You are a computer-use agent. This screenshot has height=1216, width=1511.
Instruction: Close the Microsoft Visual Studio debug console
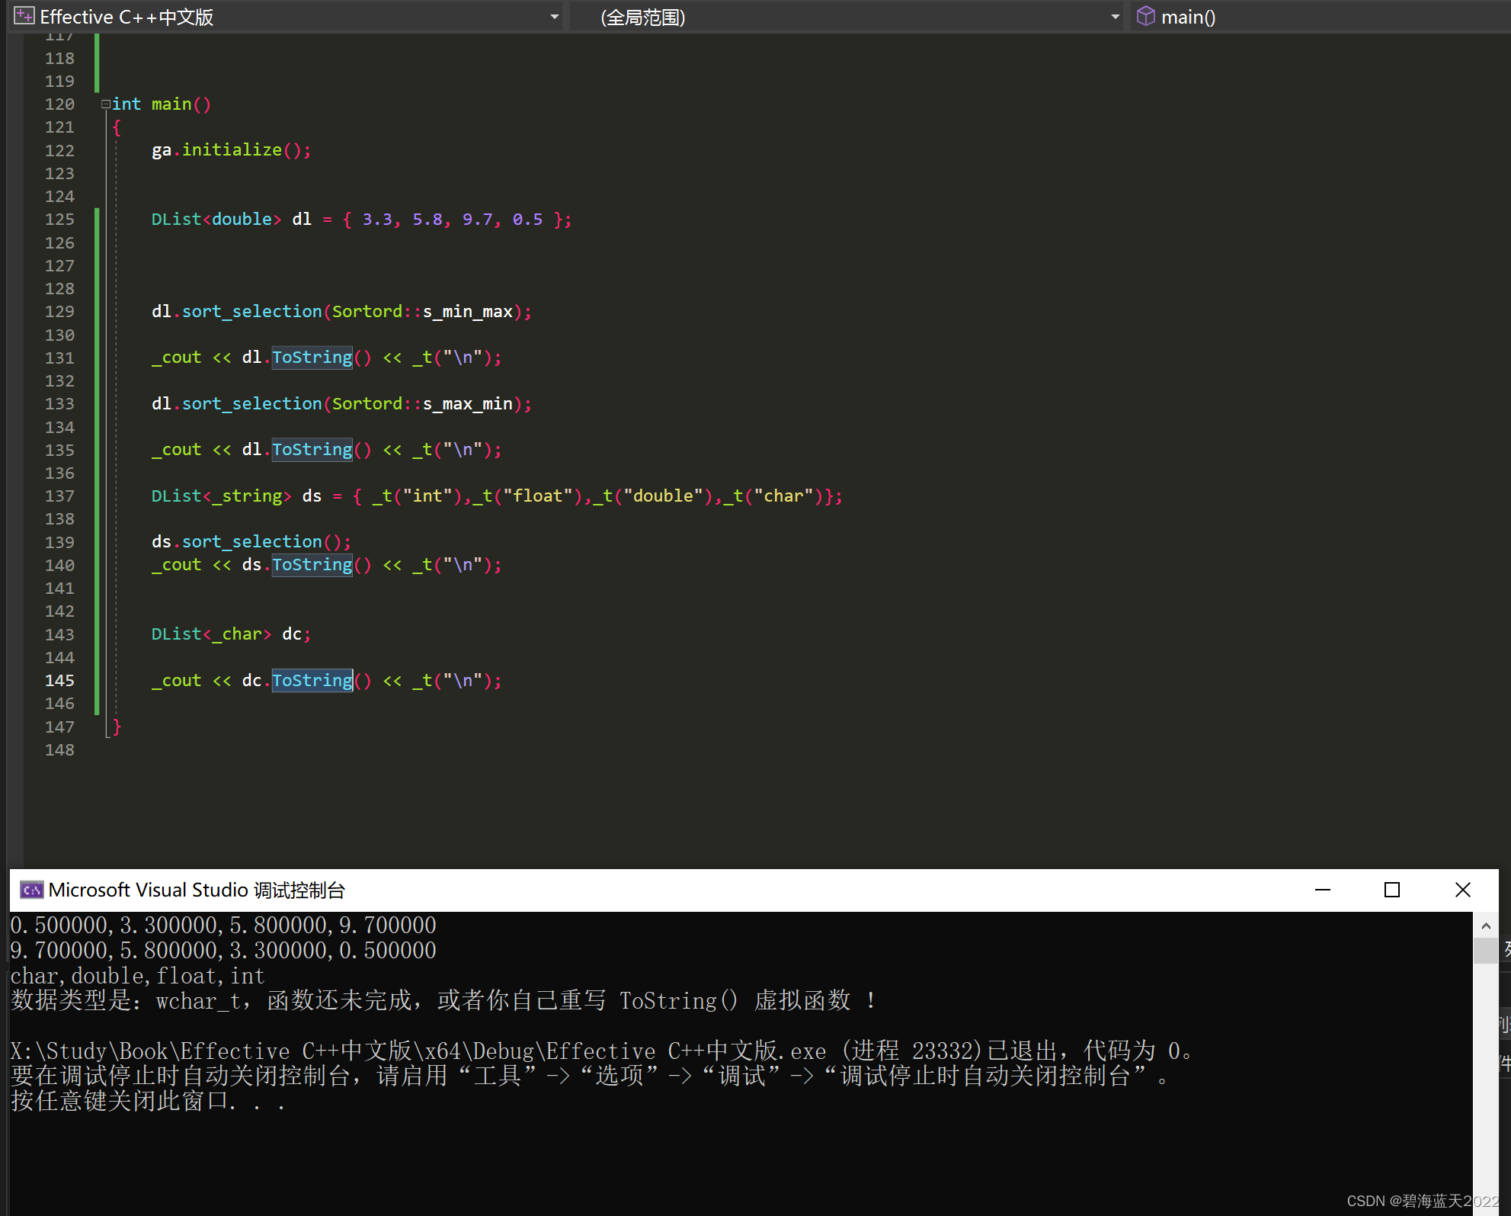click(1462, 890)
